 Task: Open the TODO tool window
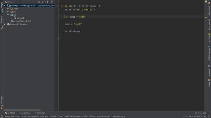[10, 113]
